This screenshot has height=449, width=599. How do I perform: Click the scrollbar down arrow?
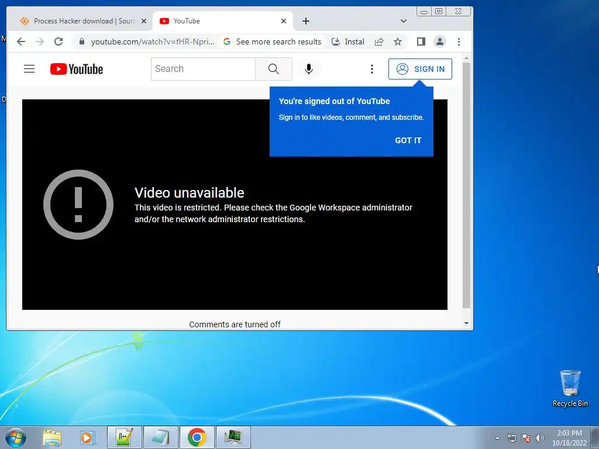(x=466, y=323)
